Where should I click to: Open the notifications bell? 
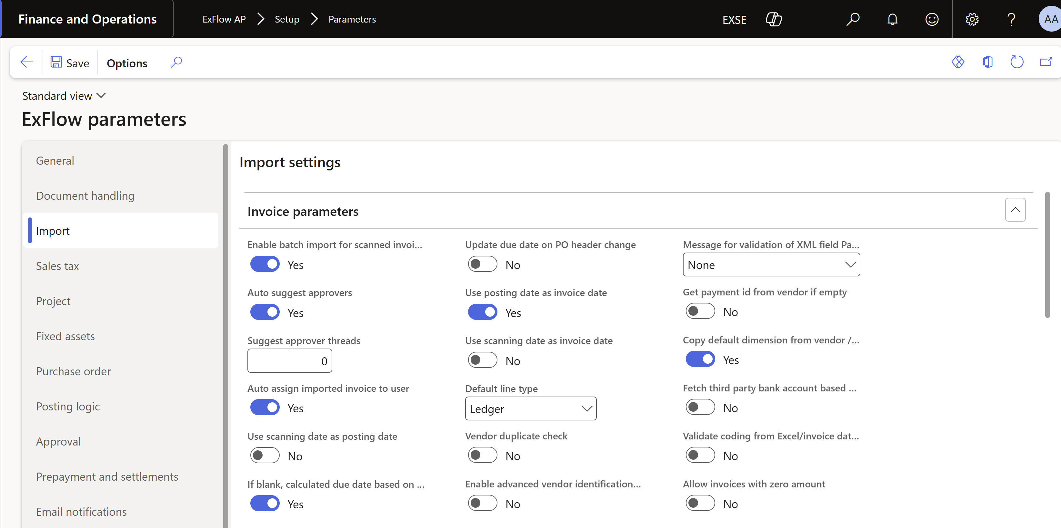(x=892, y=19)
